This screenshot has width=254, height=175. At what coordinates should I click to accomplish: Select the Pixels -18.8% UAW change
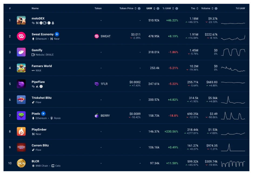tap(173, 116)
